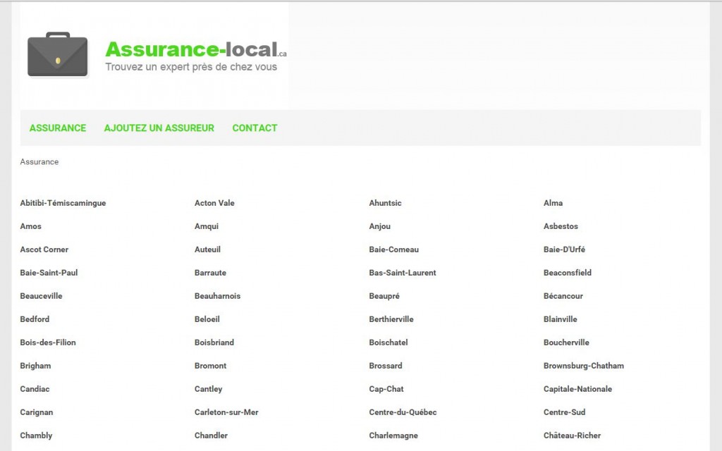Click the Assurance breadcrumb link
The height and width of the screenshot is (451, 722).
39,161
